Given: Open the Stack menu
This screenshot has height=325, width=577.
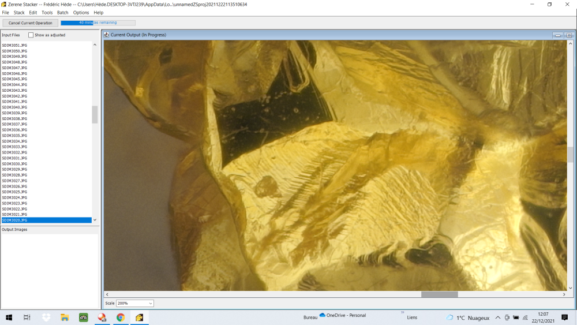Looking at the screenshot, I should (x=19, y=12).
